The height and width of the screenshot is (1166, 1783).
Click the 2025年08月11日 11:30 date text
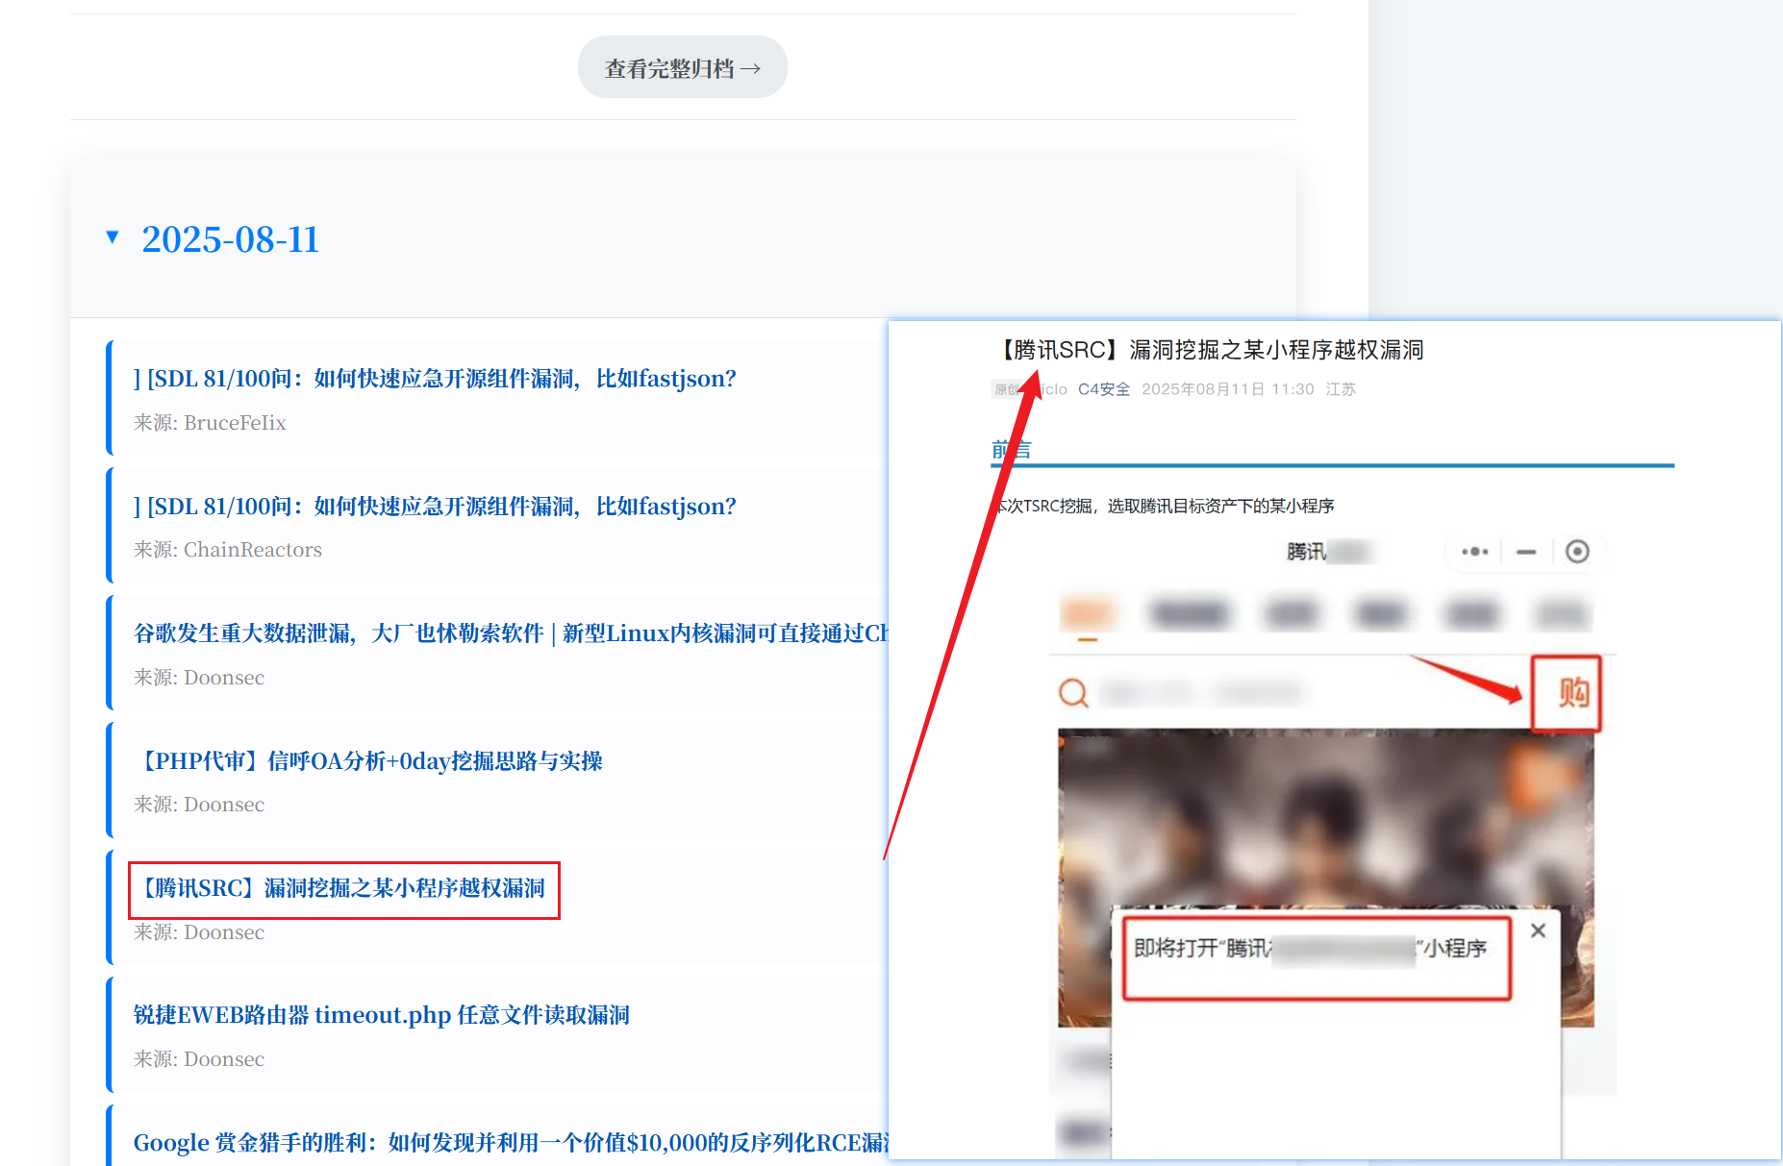(1227, 389)
